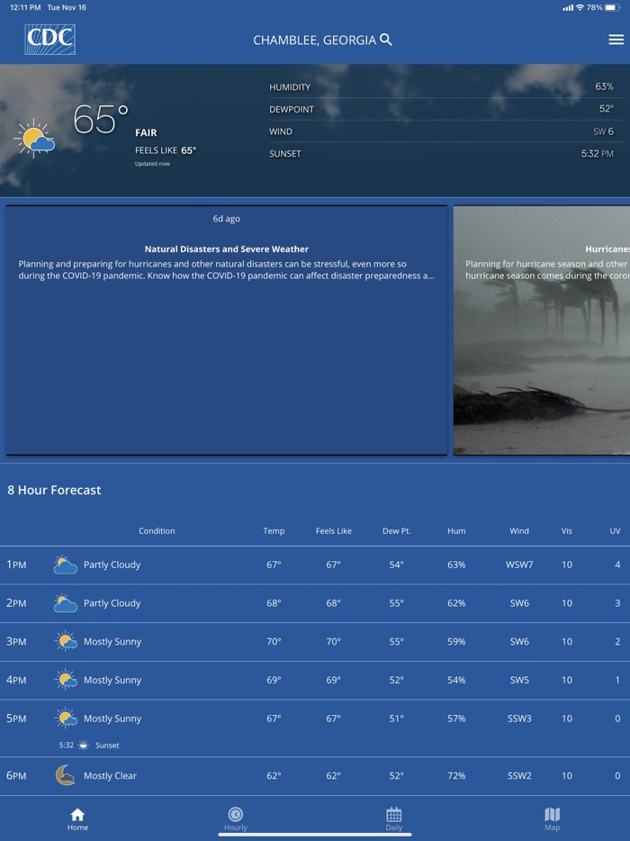Tap the Chamblee, Georgia location title
Image resolution: width=630 pixels, height=841 pixels.
point(314,41)
